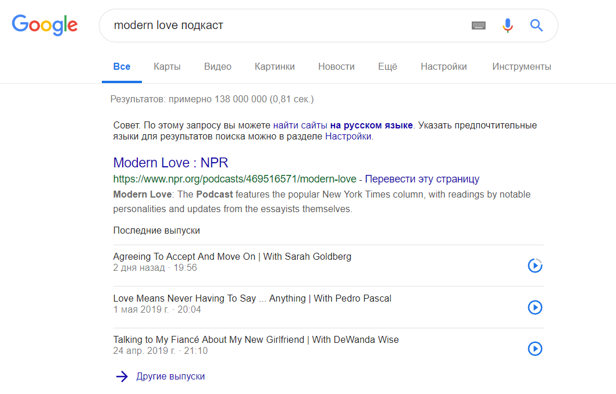This screenshot has width=616, height=394.
Task: Click the 1 мая 2019 г. · 20:04 line
Action: [x=157, y=310]
